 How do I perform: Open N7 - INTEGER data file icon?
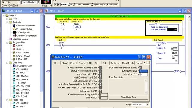tap(14, 93)
